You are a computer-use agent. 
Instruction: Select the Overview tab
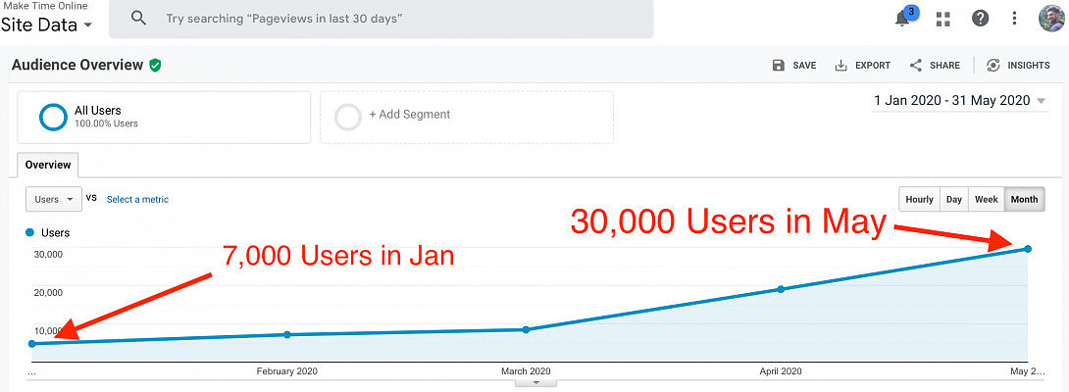coord(48,165)
